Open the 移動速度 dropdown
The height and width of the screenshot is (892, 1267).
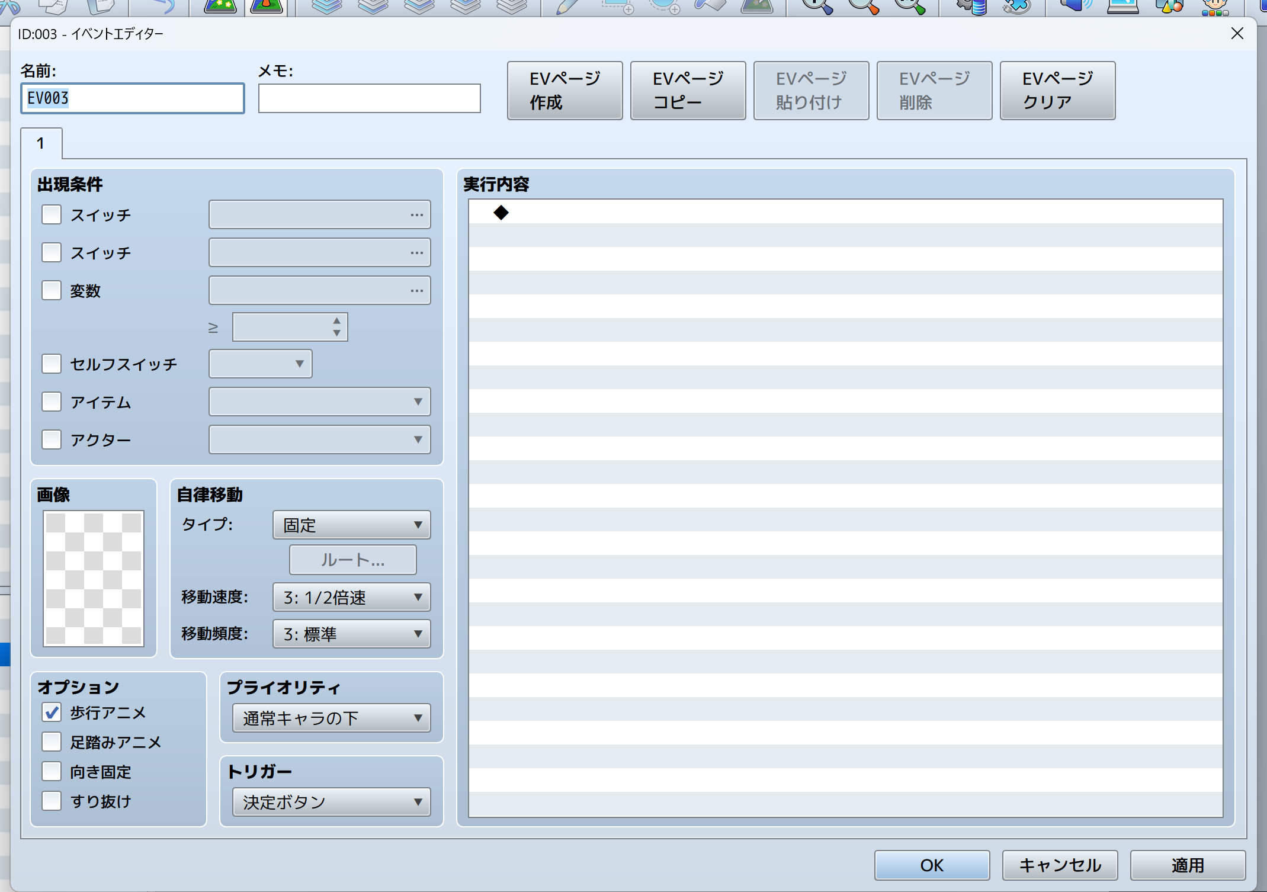[351, 597]
